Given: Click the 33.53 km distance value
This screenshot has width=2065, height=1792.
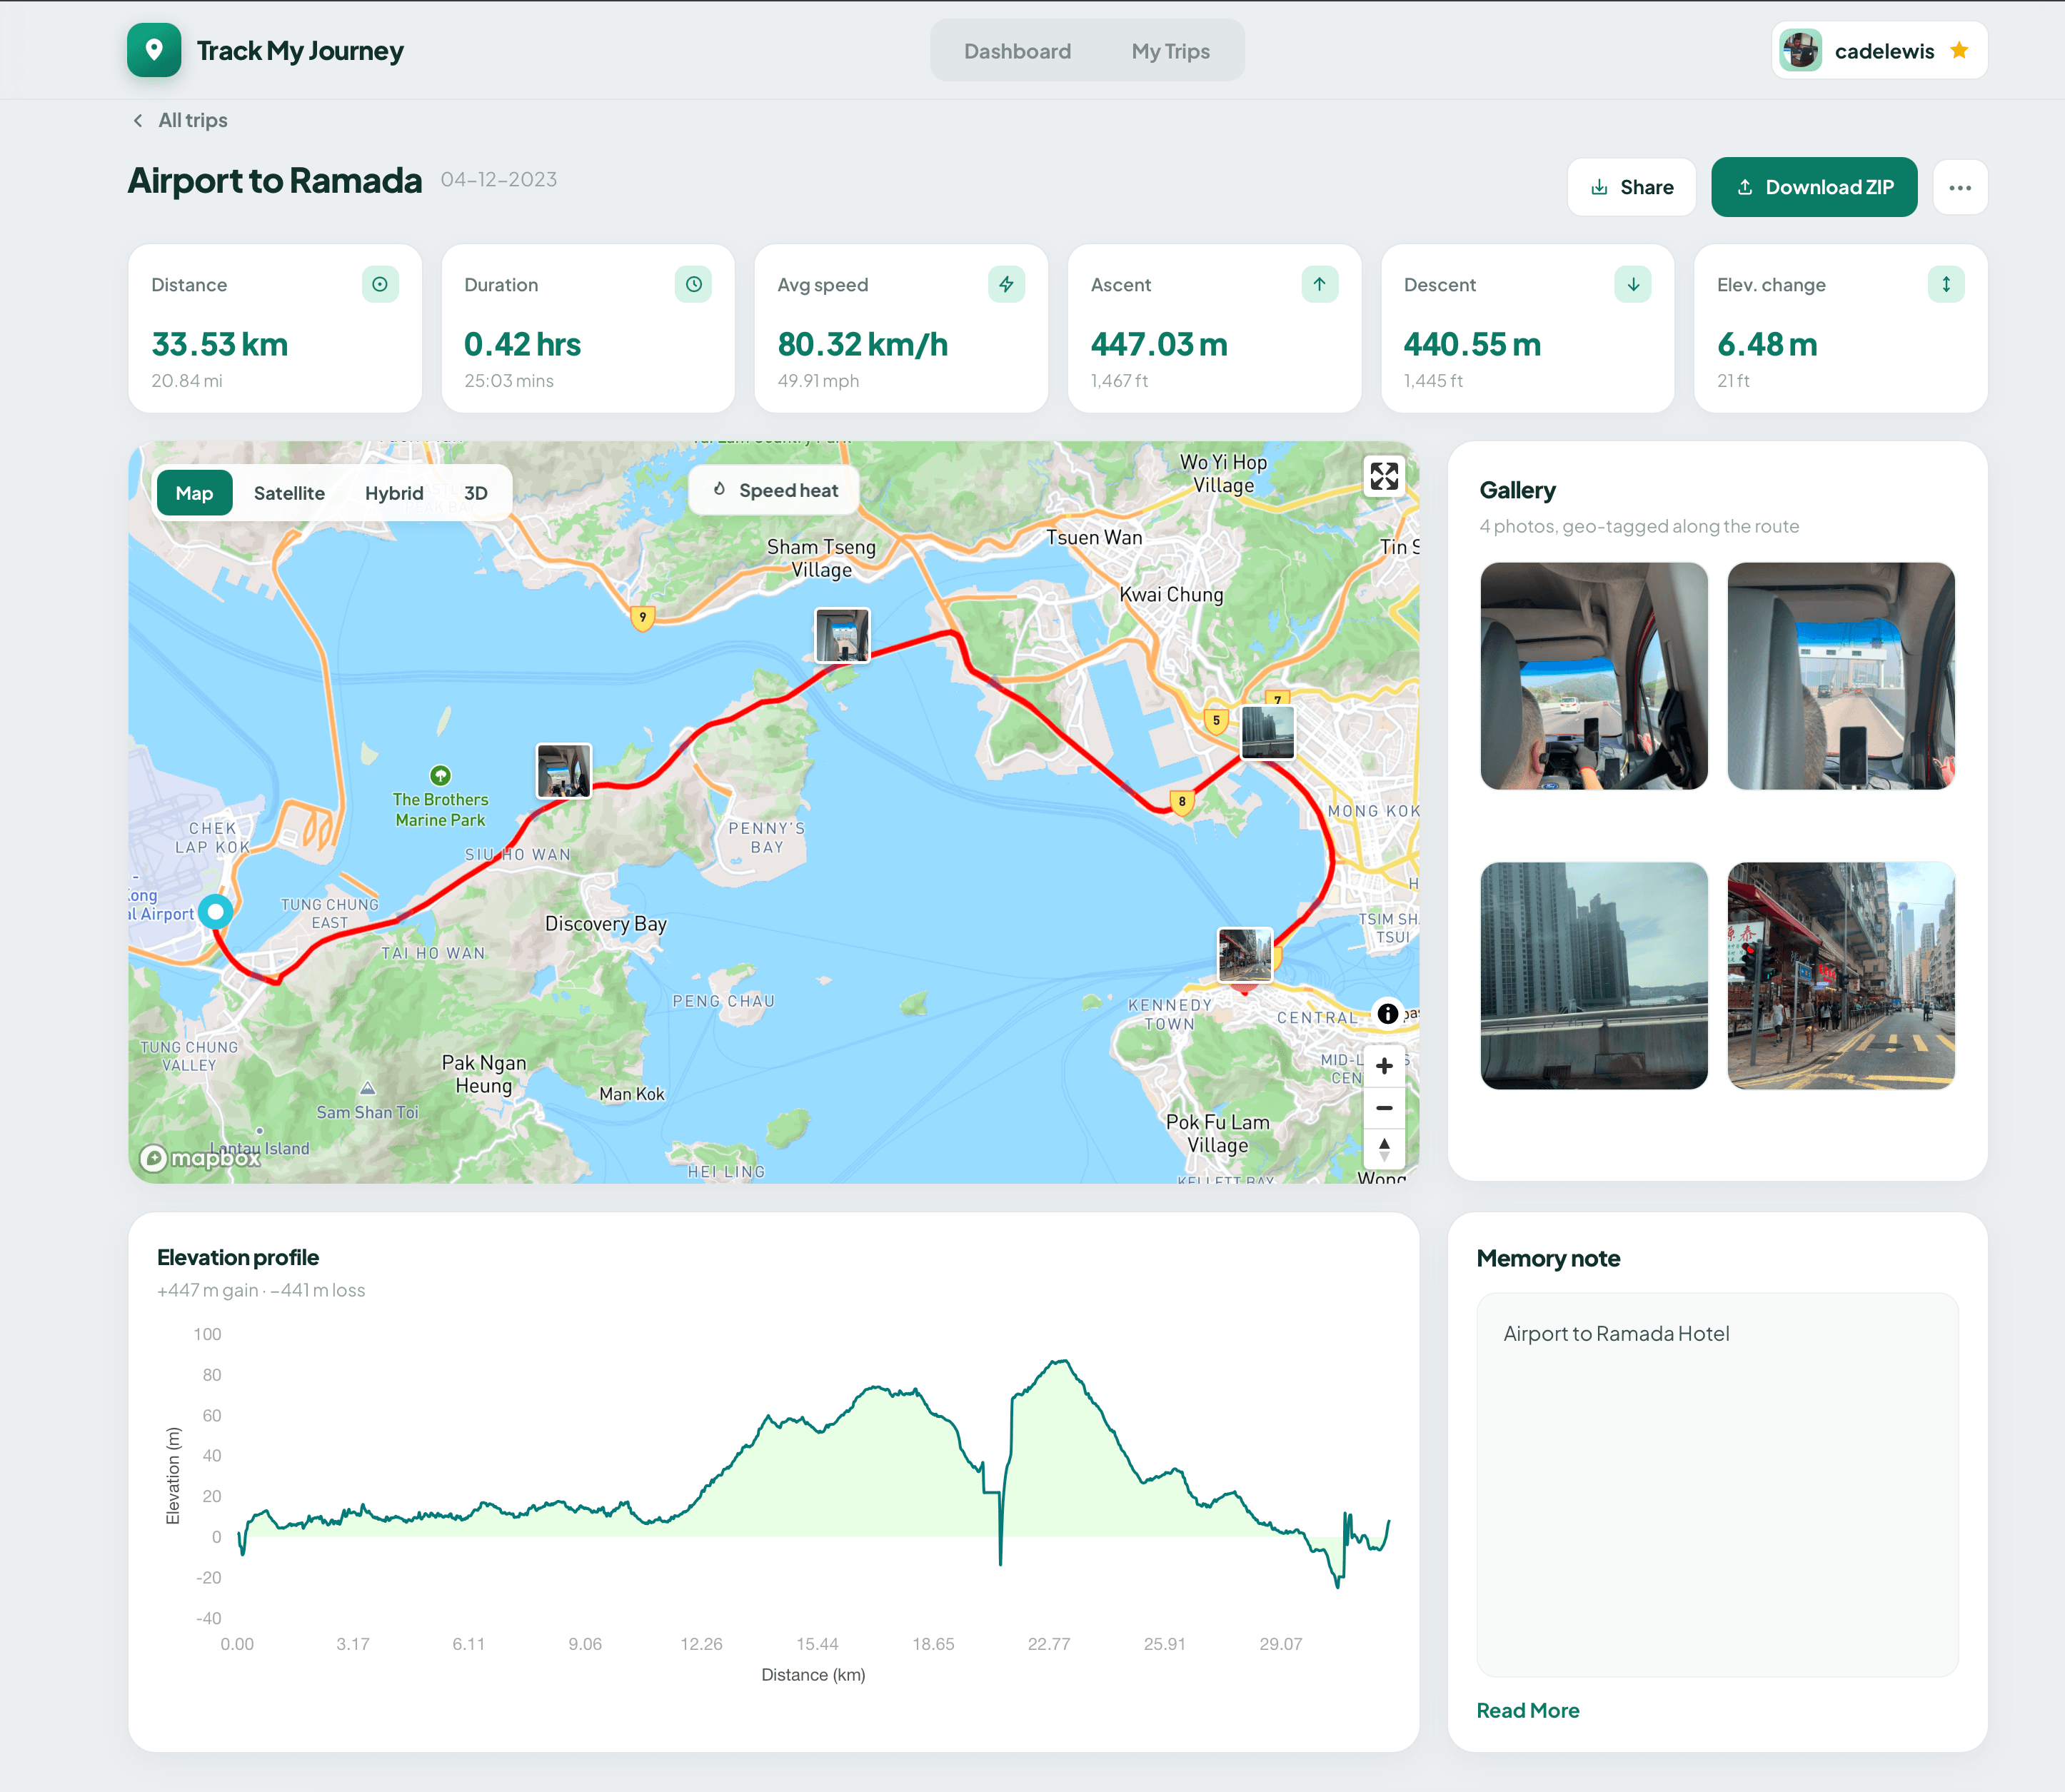Looking at the screenshot, I should pyautogui.click(x=219, y=344).
